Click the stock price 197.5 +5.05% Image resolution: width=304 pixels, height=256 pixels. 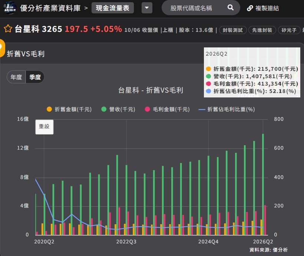pos(93,29)
